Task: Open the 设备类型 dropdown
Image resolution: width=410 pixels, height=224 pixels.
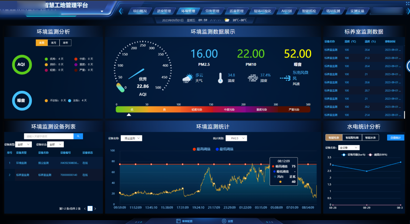Action: [24, 144]
